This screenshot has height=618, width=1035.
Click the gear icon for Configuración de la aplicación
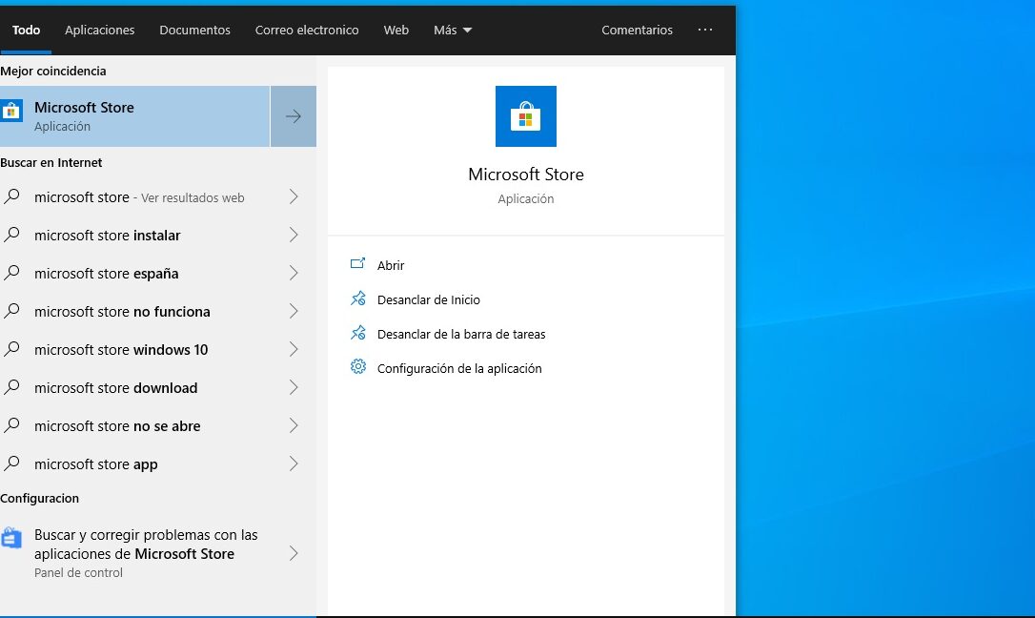(358, 367)
